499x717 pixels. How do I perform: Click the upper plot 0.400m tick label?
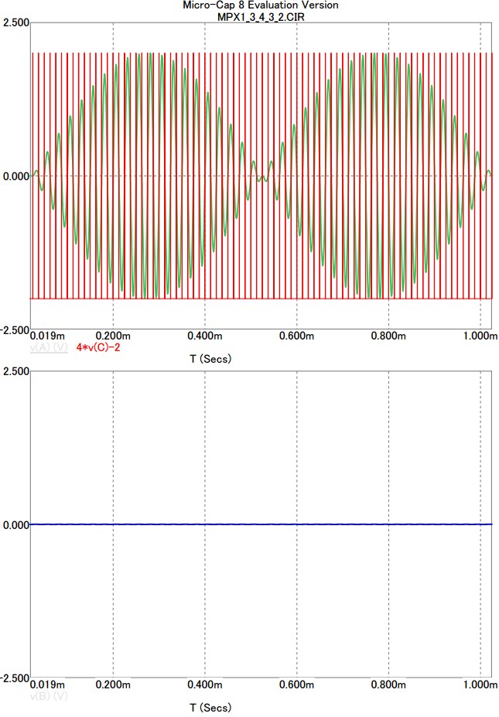pos(204,336)
